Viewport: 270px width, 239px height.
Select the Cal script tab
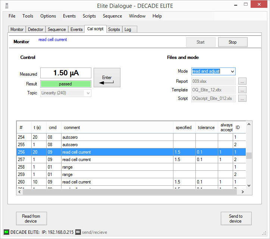click(x=95, y=29)
